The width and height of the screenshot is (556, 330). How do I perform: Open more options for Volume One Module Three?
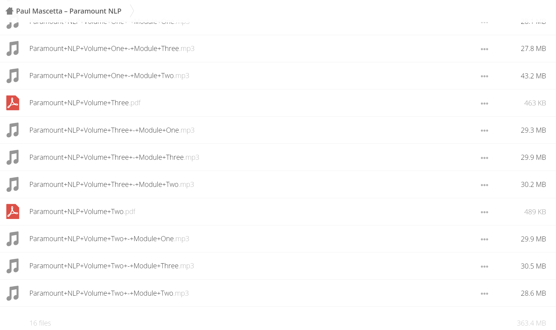tap(484, 49)
